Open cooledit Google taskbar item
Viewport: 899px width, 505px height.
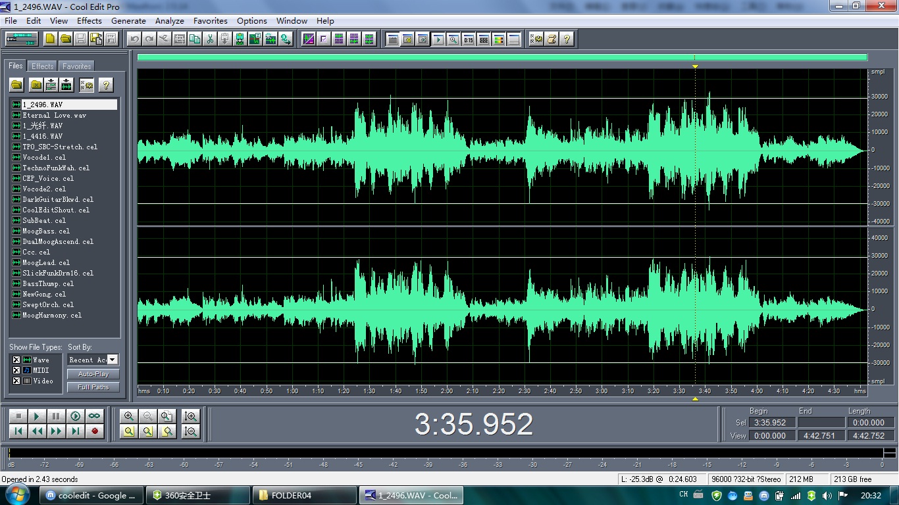point(91,495)
